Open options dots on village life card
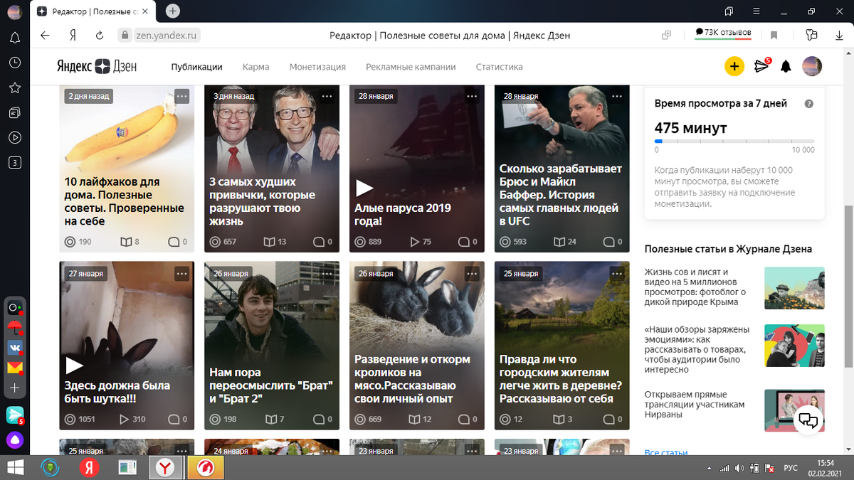854x480 pixels. [x=617, y=273]
